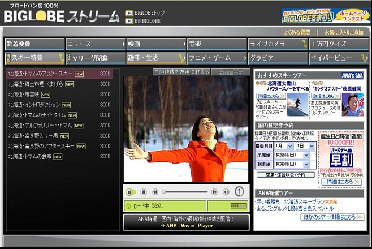Open the ニュース menu
Screen dimensions: 372x249
click(96, 44)
